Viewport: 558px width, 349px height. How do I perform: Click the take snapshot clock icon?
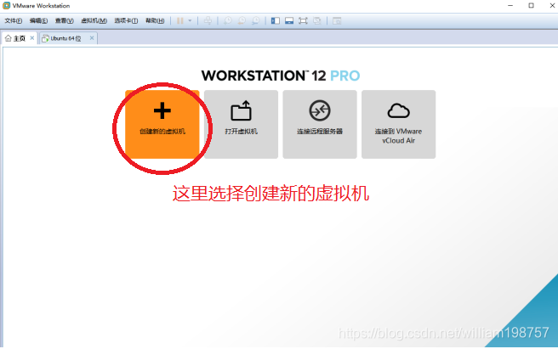click(x=228, y=21)
